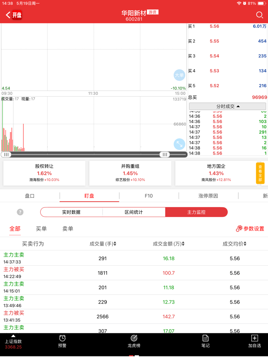Click volume value 1811
The image size is (268, 357).
pos(103,273)
